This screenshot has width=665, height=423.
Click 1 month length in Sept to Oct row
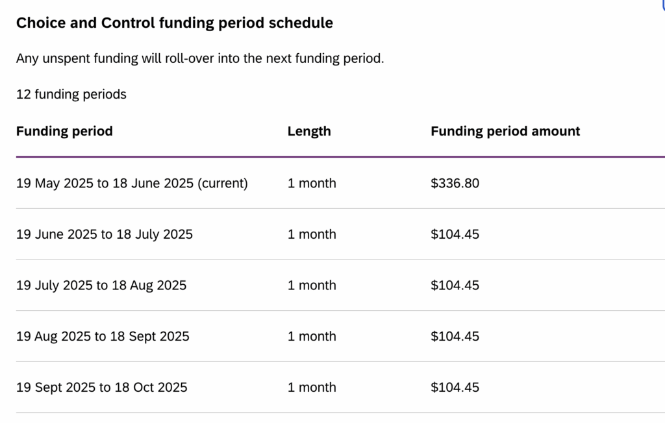click(x=312, y=387)
